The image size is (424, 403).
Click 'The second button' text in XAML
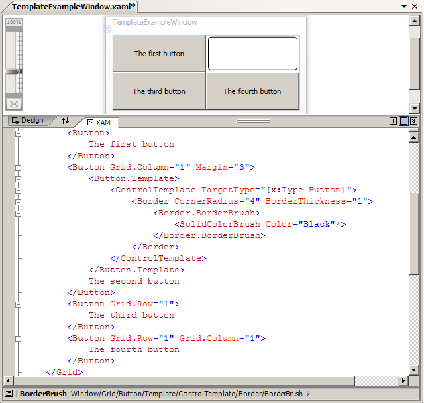click(134, 281)
